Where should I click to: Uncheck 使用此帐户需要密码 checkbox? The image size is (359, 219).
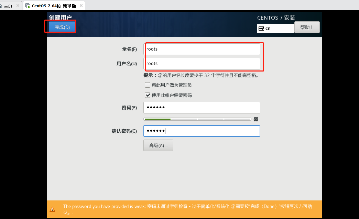point(148,95)
